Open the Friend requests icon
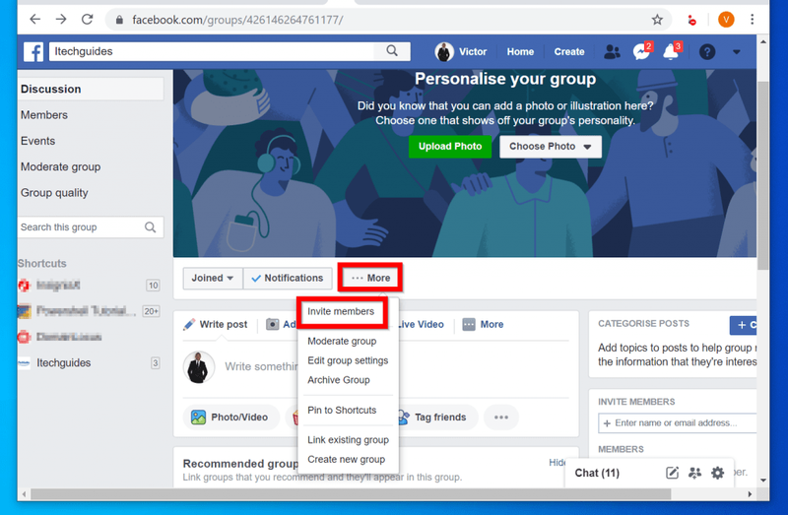Viewport: 788px width, 515px height. coord(612,51)
